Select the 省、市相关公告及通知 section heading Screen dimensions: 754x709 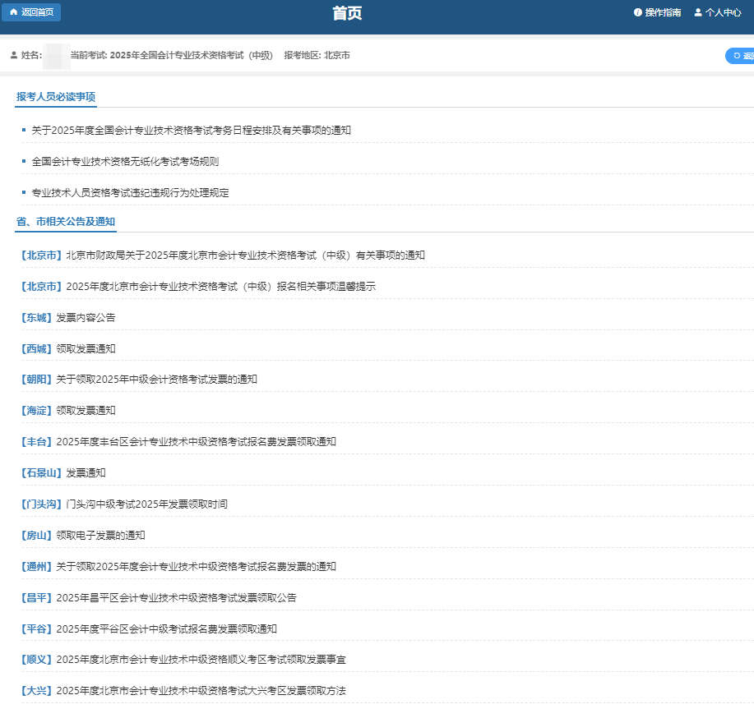point(66,221)
